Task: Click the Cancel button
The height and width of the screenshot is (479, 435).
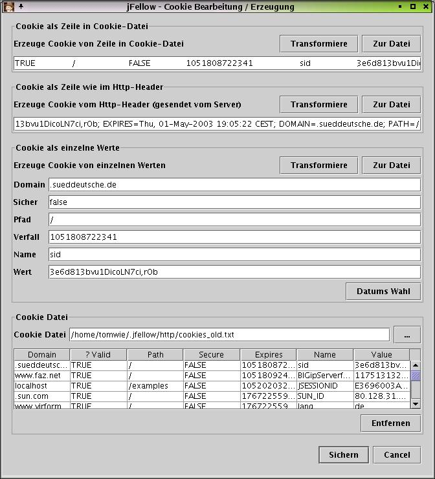Action: click(x=397, y=455)
